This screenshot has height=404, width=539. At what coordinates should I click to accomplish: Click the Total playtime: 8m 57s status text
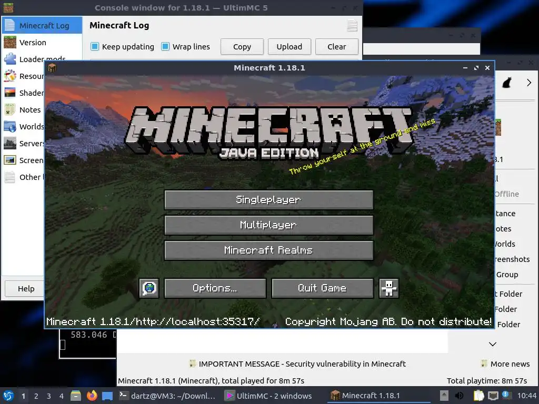[487, 381]
